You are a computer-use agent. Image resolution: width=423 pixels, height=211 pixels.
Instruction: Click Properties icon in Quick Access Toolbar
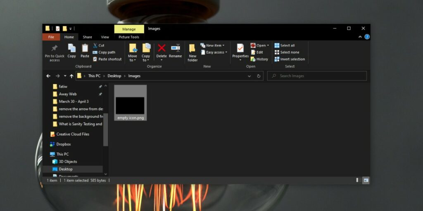57,28
